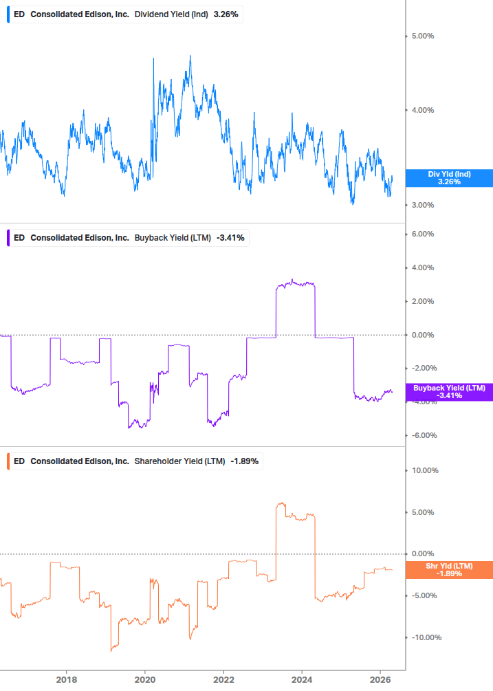Viewport: 493px width, 691px height.
Task: Click the -2.00% tick on buyback yield axis
Action: [425, 368]
